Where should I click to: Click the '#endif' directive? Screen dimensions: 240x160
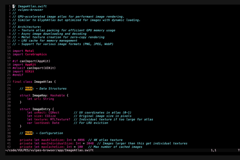18,75
